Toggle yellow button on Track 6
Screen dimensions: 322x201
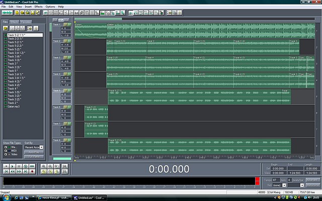(66, 107)
